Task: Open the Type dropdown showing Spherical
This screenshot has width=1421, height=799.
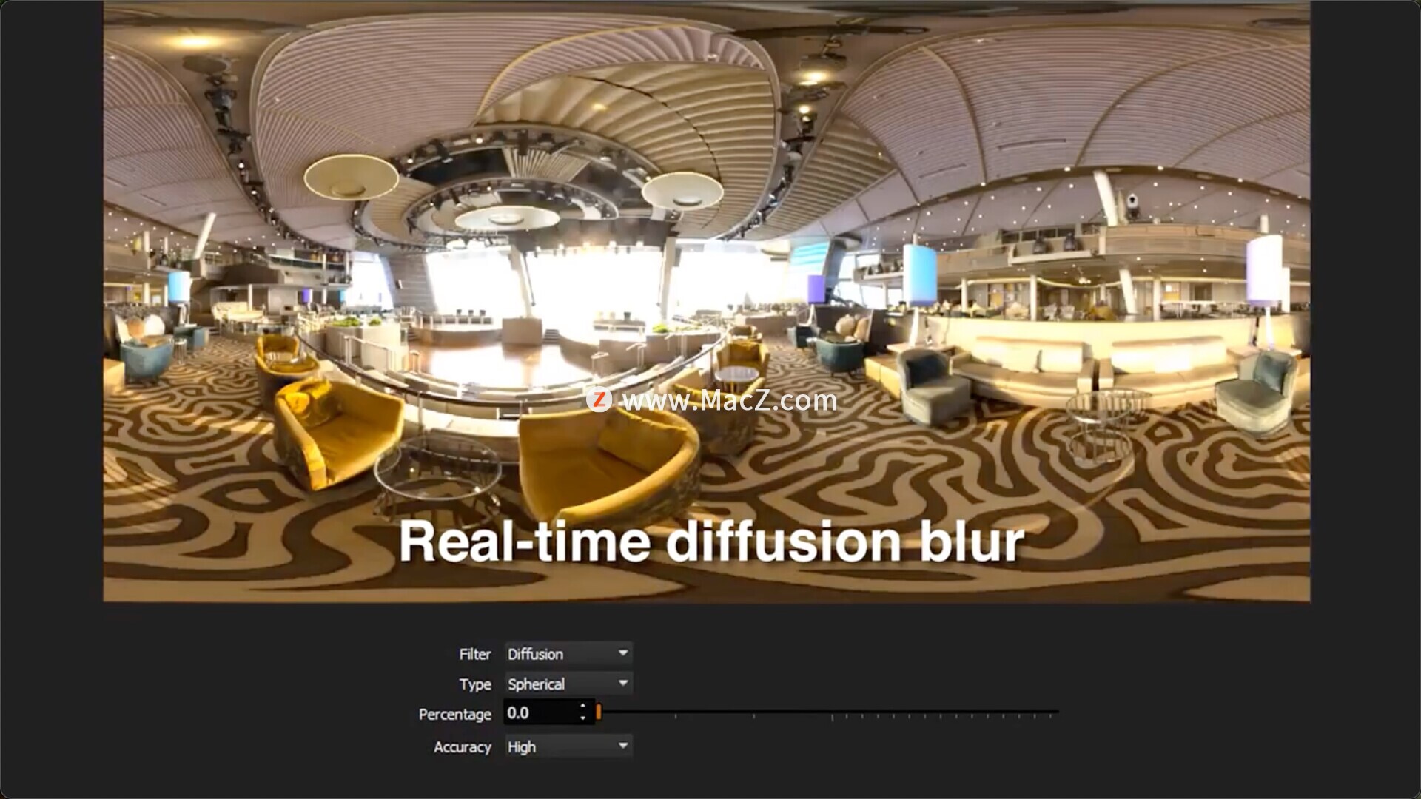Action: [x=568, y=684]
